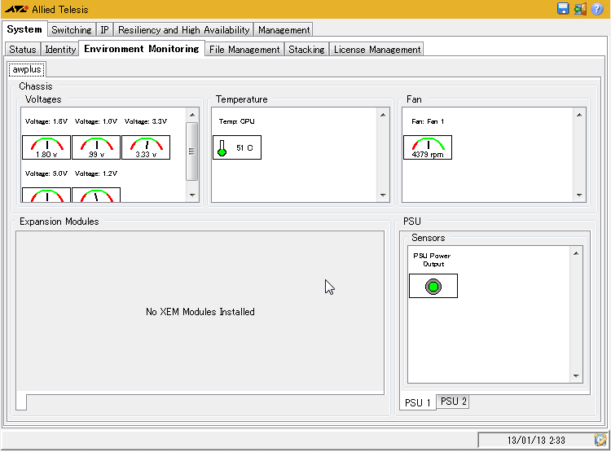
Task: Click the Temp: CPU label
Action: pyautogui.click(x=236, y=121)
